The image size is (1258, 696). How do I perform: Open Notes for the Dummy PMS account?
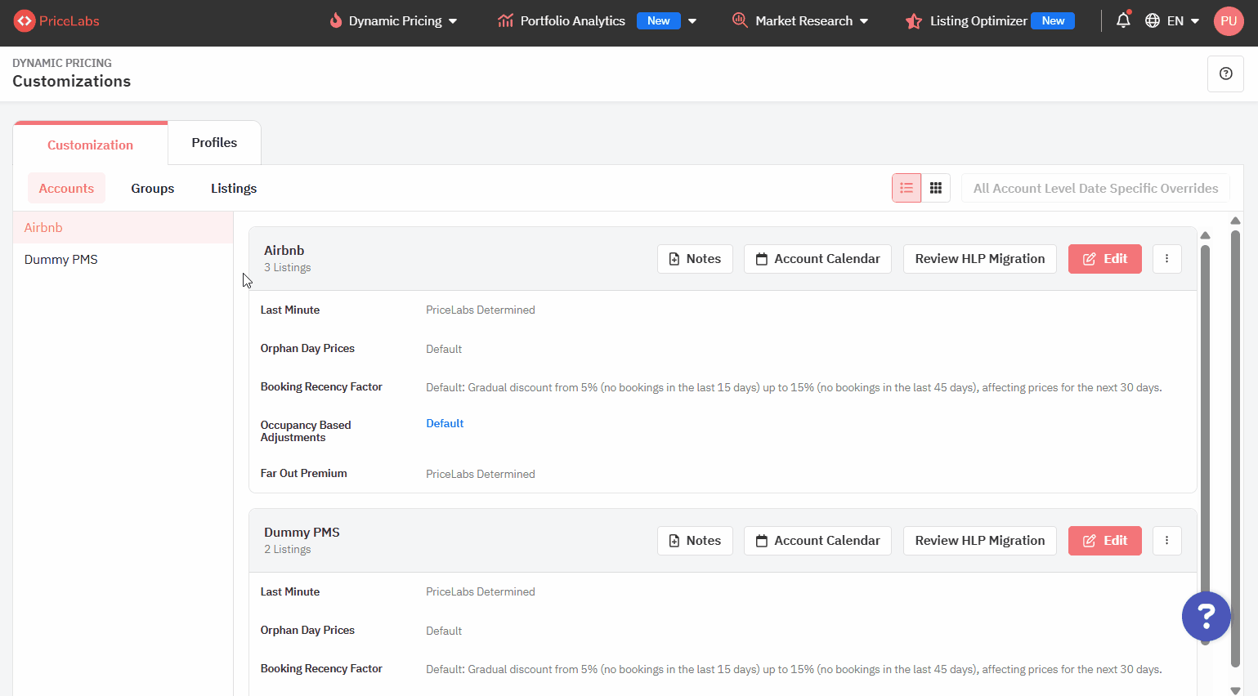[695, 541]
